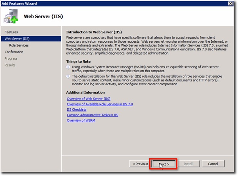The height and width of the screenshot is (176, 238).
Task: Go back with the Previous button
Action: [x=140, y=164]
